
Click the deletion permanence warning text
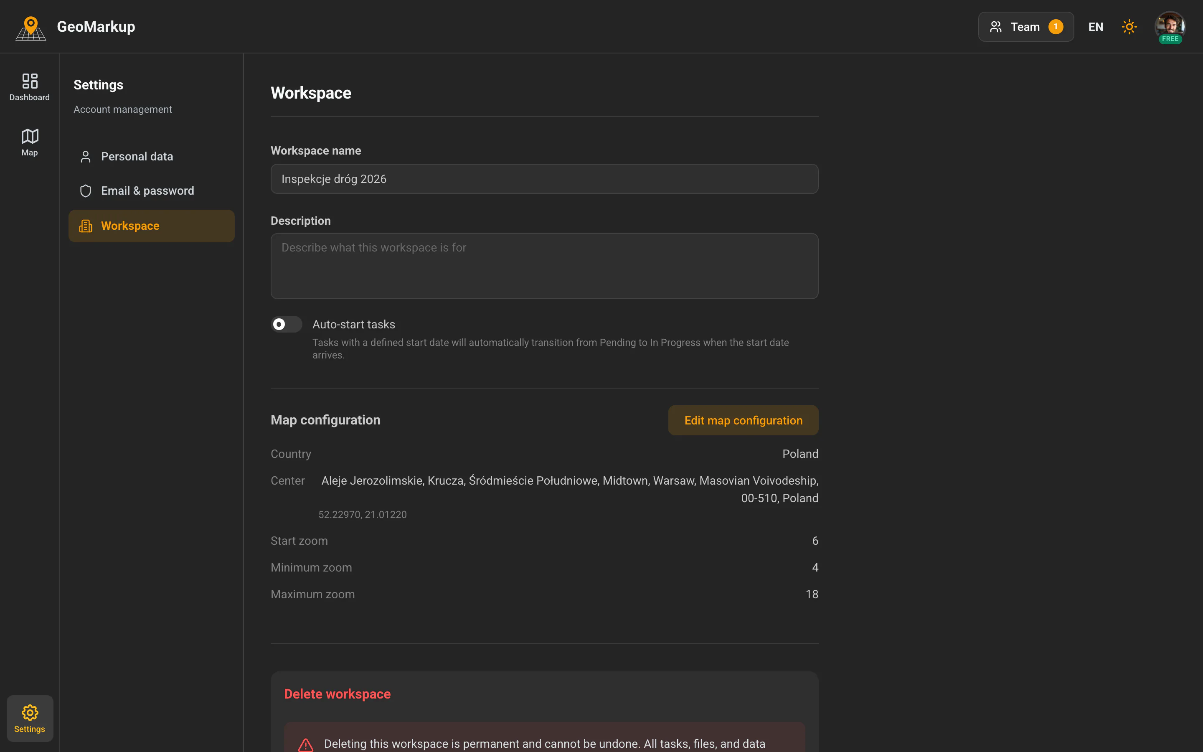click(545, 744)
